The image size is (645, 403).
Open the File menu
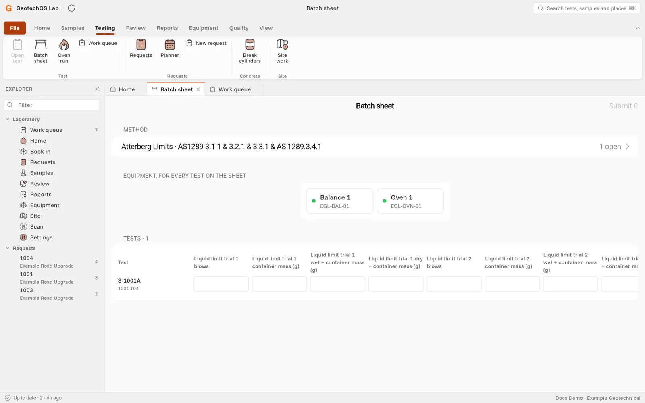(15, 28)
